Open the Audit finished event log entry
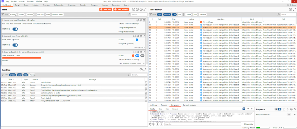This screenshot has width=297, height=129. [146, 82]
